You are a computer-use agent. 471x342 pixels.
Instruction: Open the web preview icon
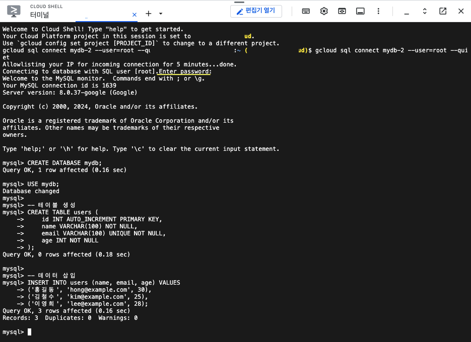[342, 11]
